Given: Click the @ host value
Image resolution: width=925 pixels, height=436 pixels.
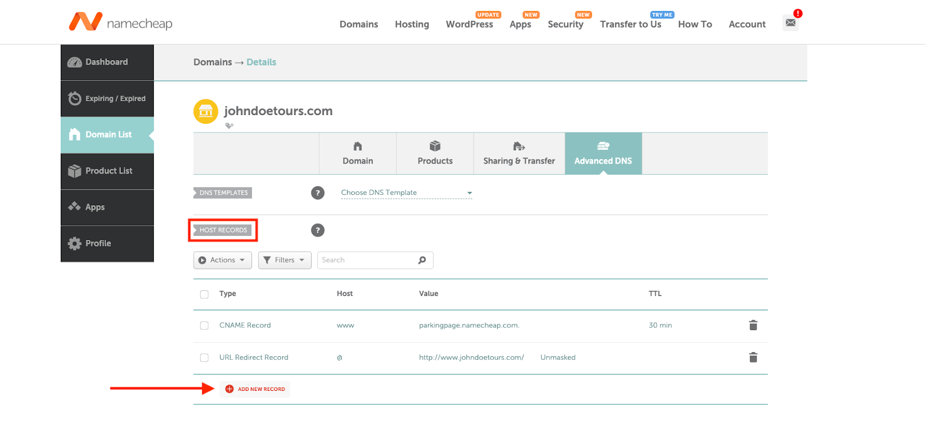Looking at the screenshot, I should 339,358.
